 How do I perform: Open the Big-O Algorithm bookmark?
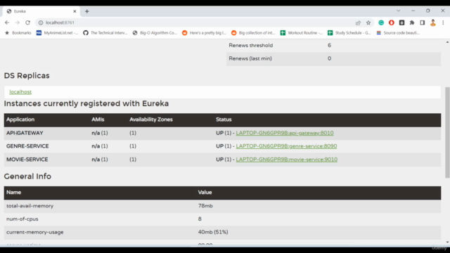pos(155,33)
